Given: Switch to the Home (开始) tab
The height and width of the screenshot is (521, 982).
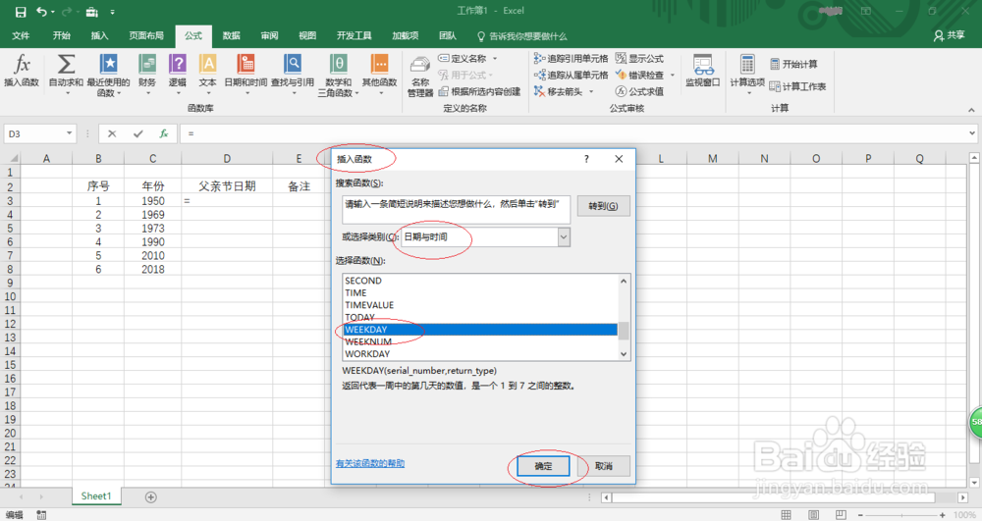Looking at the screenshot, I should click(x=61, y=35).
